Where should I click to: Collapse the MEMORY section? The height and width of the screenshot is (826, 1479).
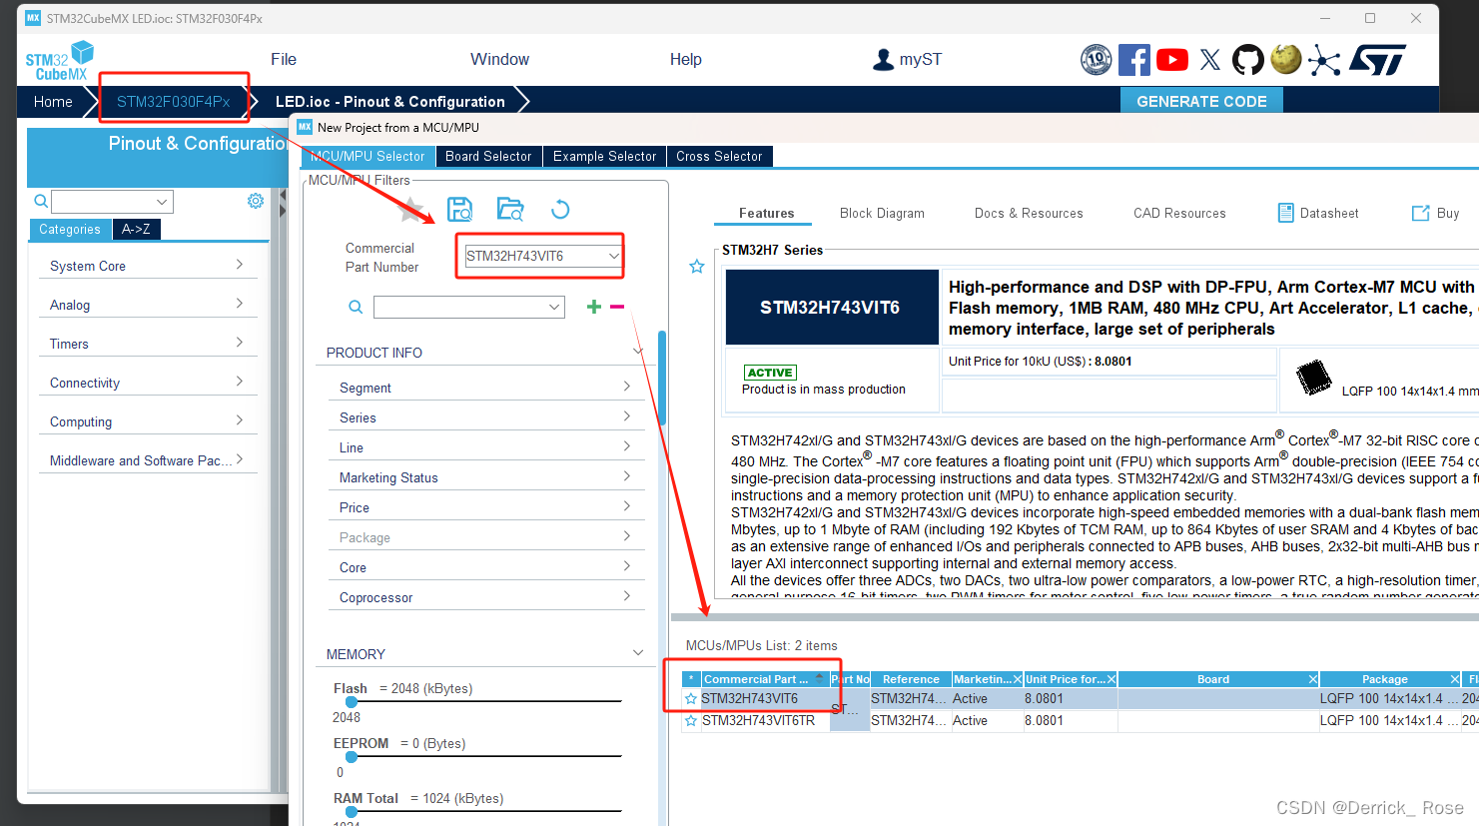pos(638,653)
